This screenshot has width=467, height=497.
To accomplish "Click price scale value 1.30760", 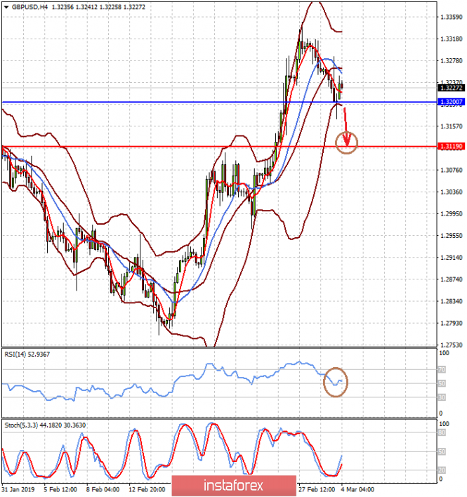I will [x=452, y=170].
